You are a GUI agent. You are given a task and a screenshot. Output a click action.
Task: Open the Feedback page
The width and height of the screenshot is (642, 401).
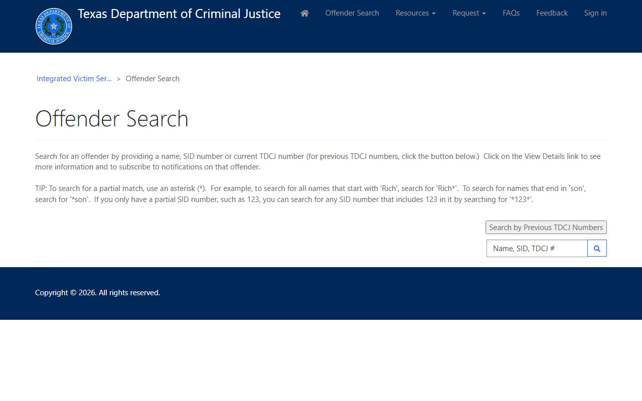(552, 13)
